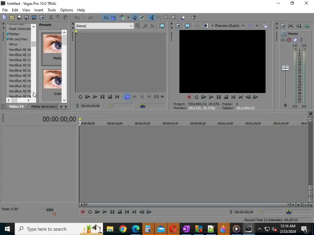Click the Downmix Output icon in mixer
This screenshot has width=314, height=235.
[291, 26]
